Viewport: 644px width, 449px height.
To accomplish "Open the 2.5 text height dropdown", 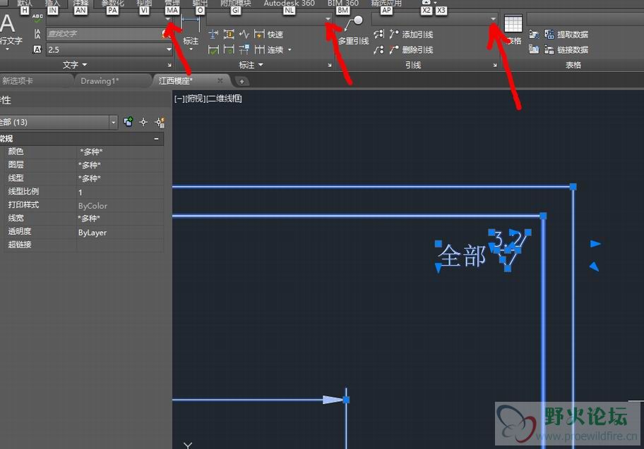I will 168,49.
